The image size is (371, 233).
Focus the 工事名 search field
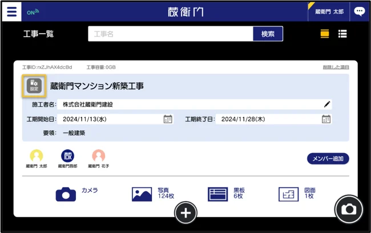(x=170, y=34)
